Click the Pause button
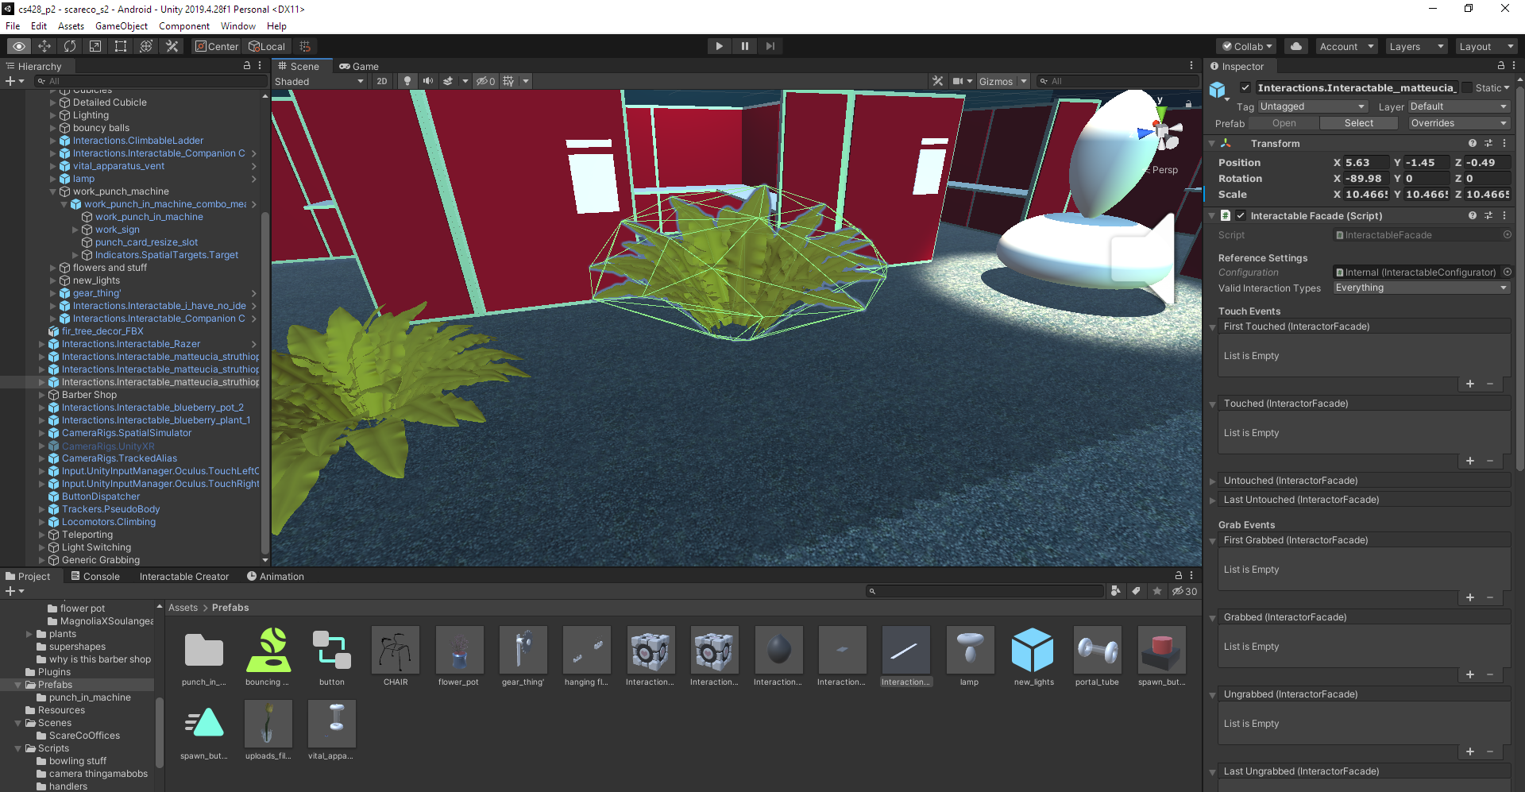This screenshot has height=792, width=1525. [744, 46]
